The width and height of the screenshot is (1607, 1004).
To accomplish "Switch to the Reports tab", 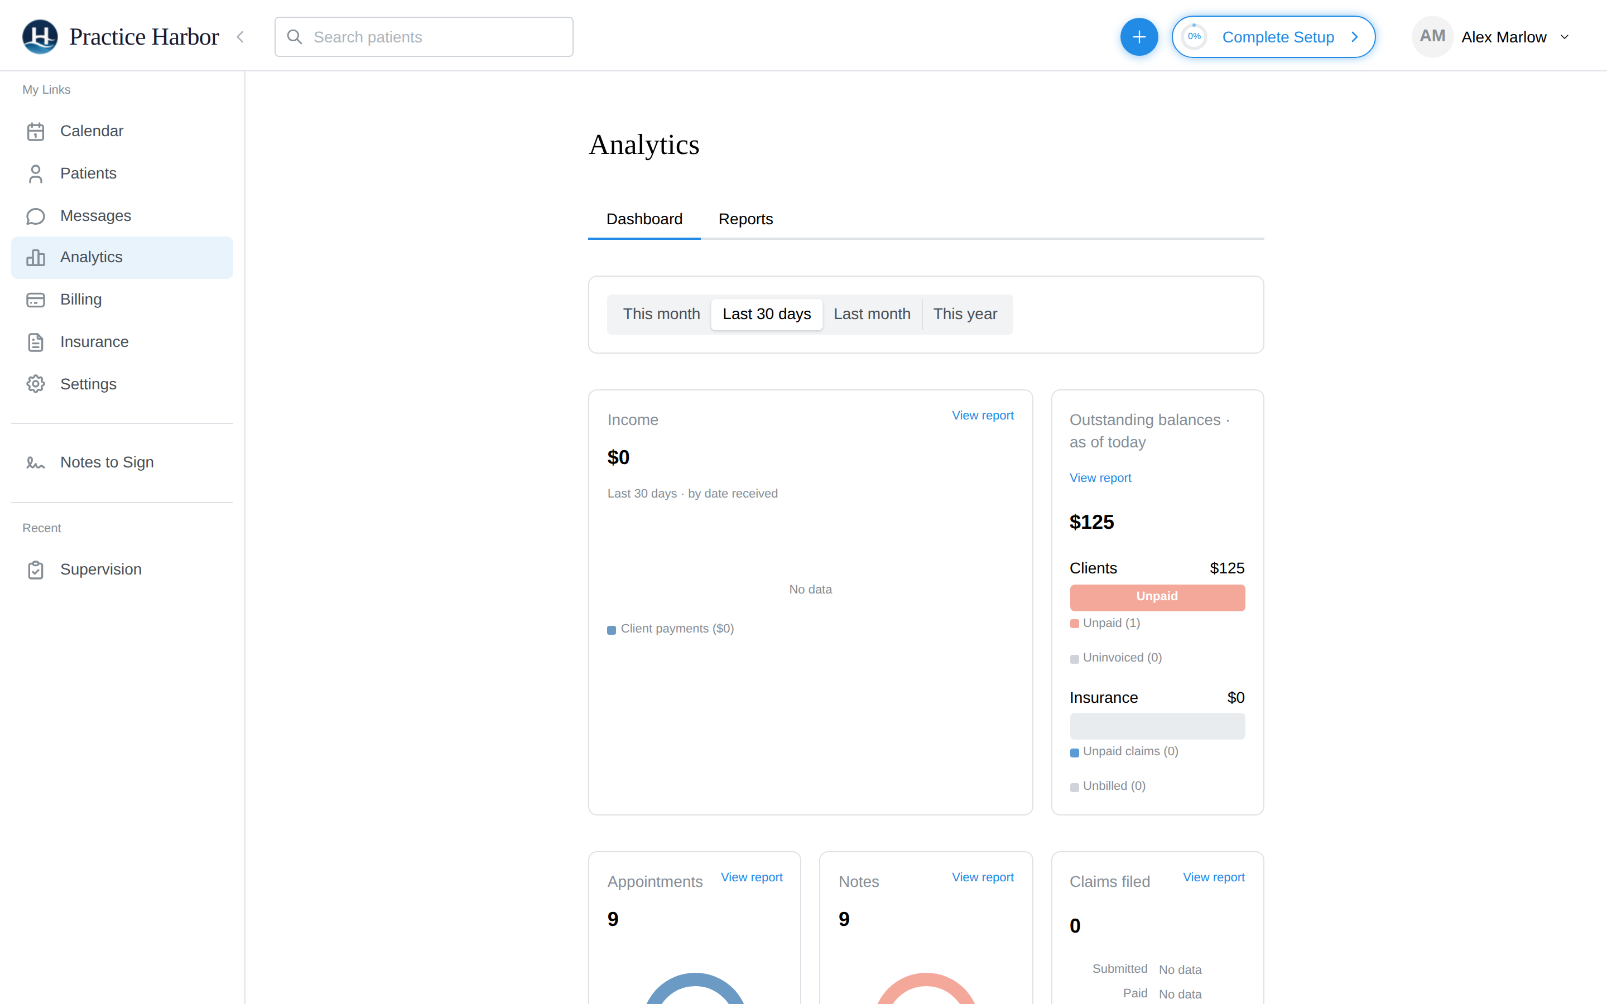I will tap(745, 220).
